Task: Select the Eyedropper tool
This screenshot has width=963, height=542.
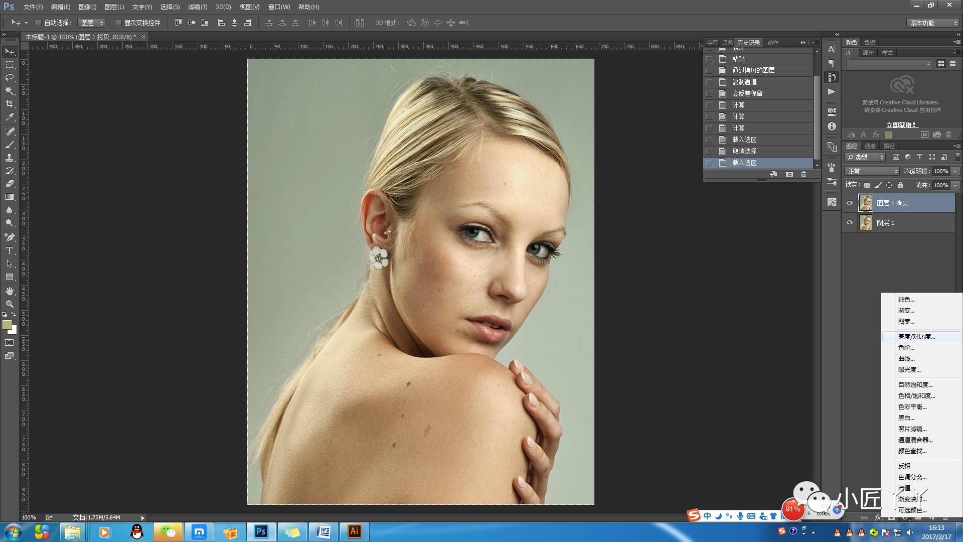Action: point(10,117)
